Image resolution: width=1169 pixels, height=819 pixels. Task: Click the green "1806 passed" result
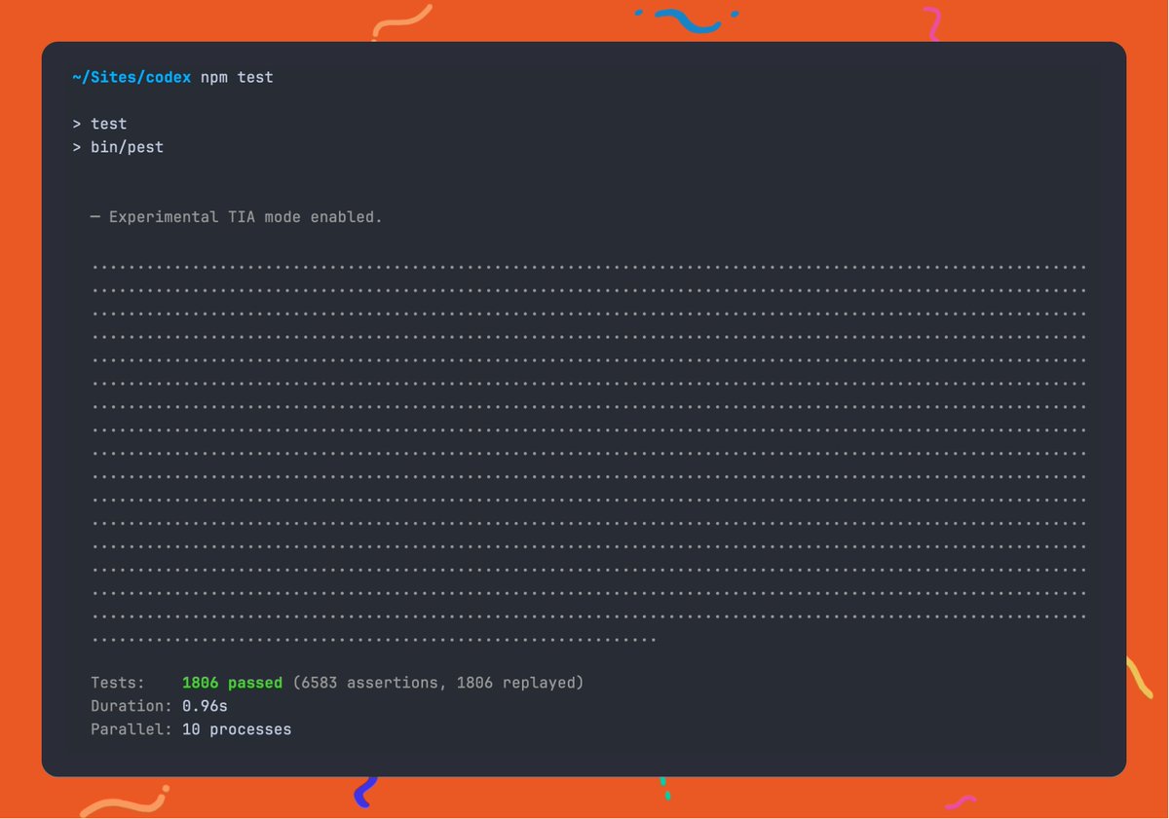(232, 683)
